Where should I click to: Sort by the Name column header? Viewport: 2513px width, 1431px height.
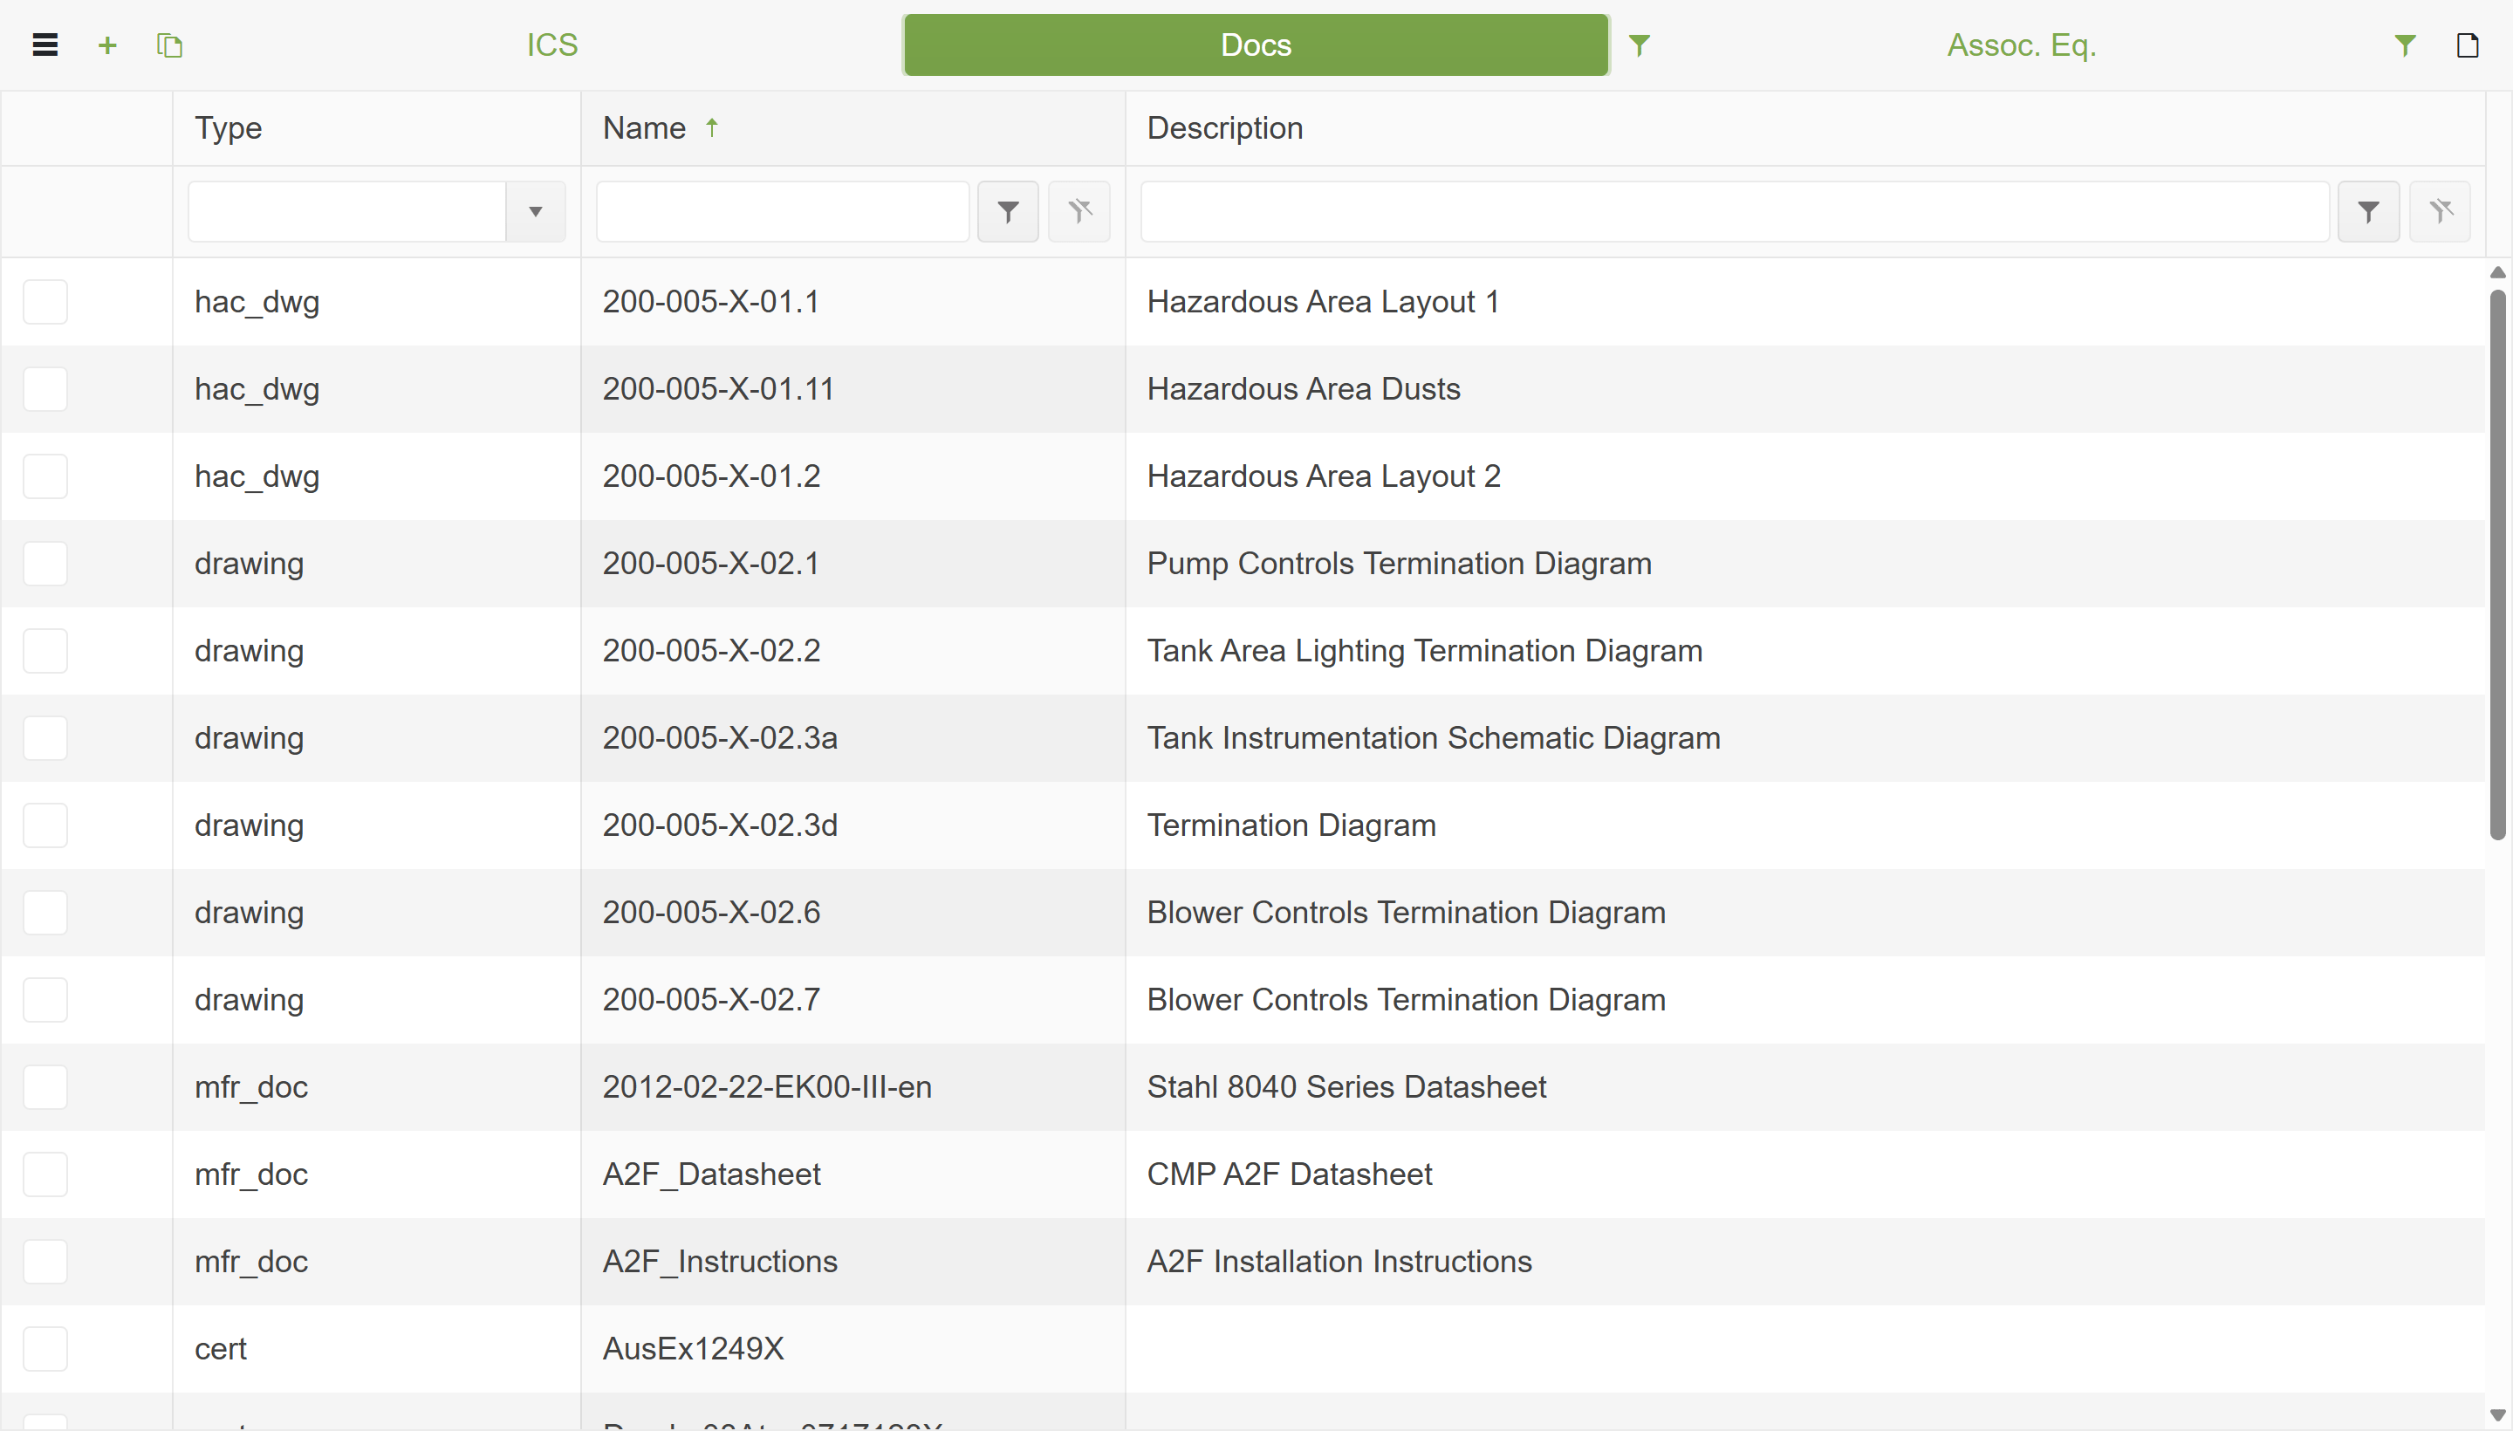click(853, 127)
